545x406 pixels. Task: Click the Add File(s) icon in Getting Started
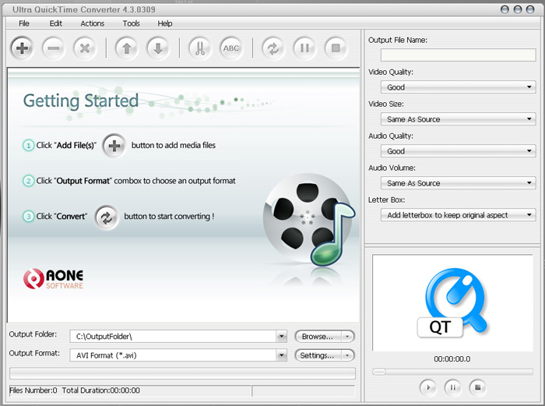pos(114,146)
